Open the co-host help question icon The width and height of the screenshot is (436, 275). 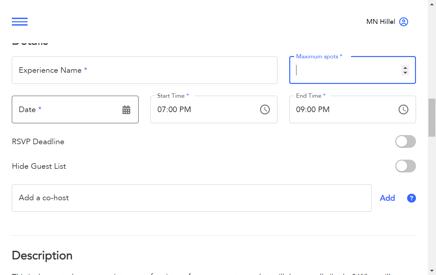coord(411,198)
